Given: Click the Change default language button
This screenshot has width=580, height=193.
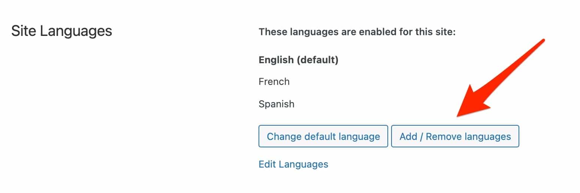Looking at the screenshot, I should point(323,137).
